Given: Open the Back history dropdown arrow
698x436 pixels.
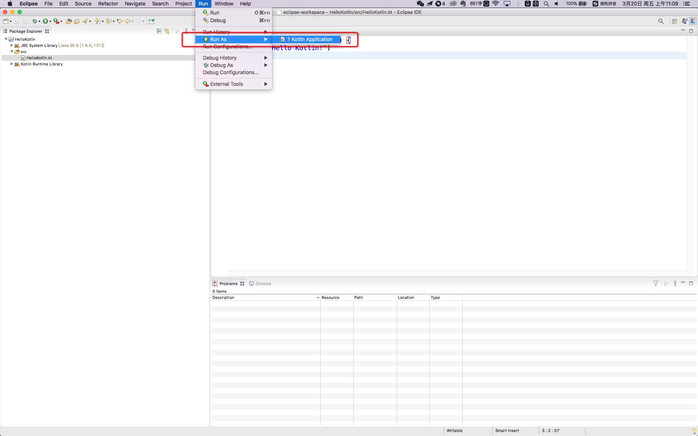Looking at the screenshot, I should click(x=132, y=21).
